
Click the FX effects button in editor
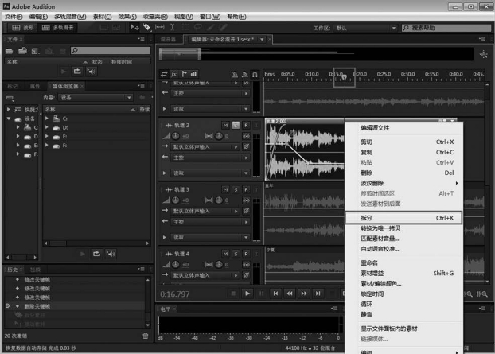tap(174, 74)
